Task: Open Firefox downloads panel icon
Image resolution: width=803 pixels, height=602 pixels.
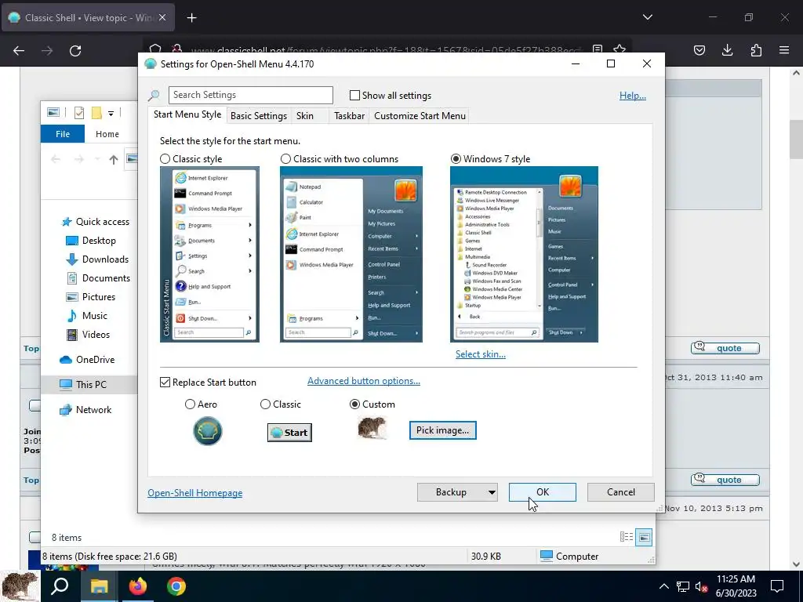Action: (727, 50)
